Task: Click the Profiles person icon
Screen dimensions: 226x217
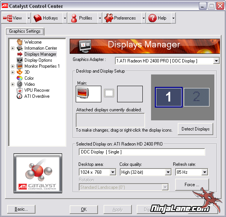Action: click(74, 18)
